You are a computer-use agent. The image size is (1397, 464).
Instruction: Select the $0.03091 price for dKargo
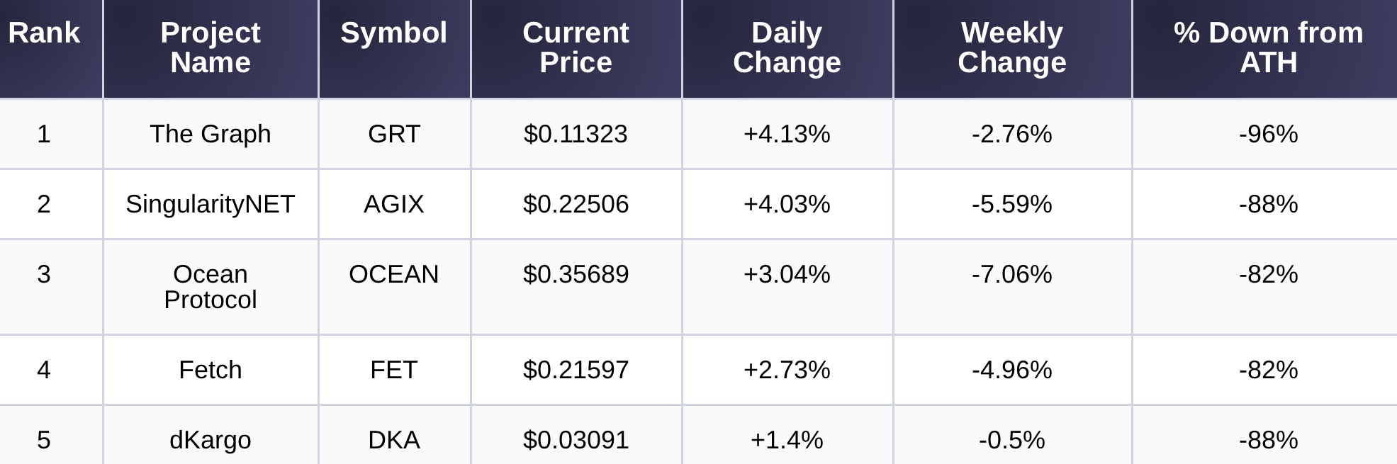[576, 440]
